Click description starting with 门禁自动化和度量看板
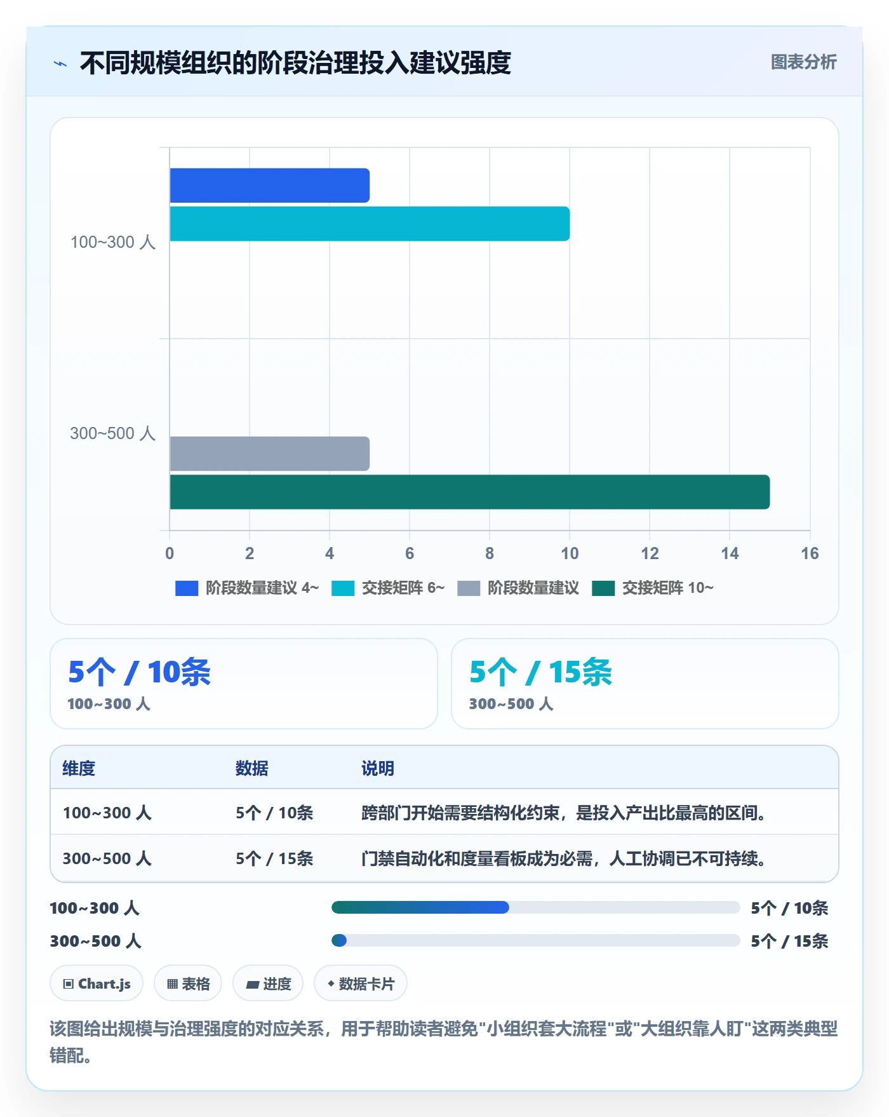Viewport: 889px width, 1117px height. (565, 858)
